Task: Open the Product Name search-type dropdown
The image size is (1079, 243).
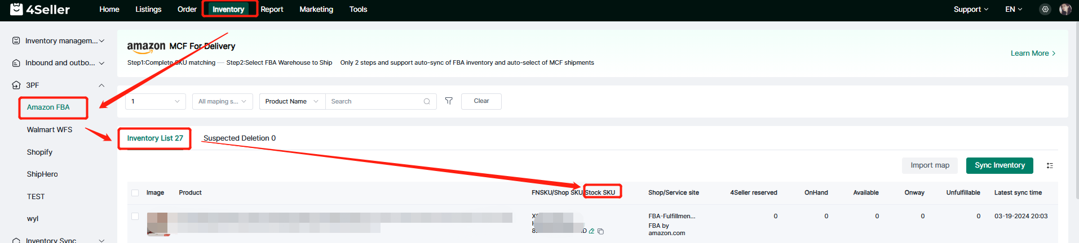Action: 291,102
